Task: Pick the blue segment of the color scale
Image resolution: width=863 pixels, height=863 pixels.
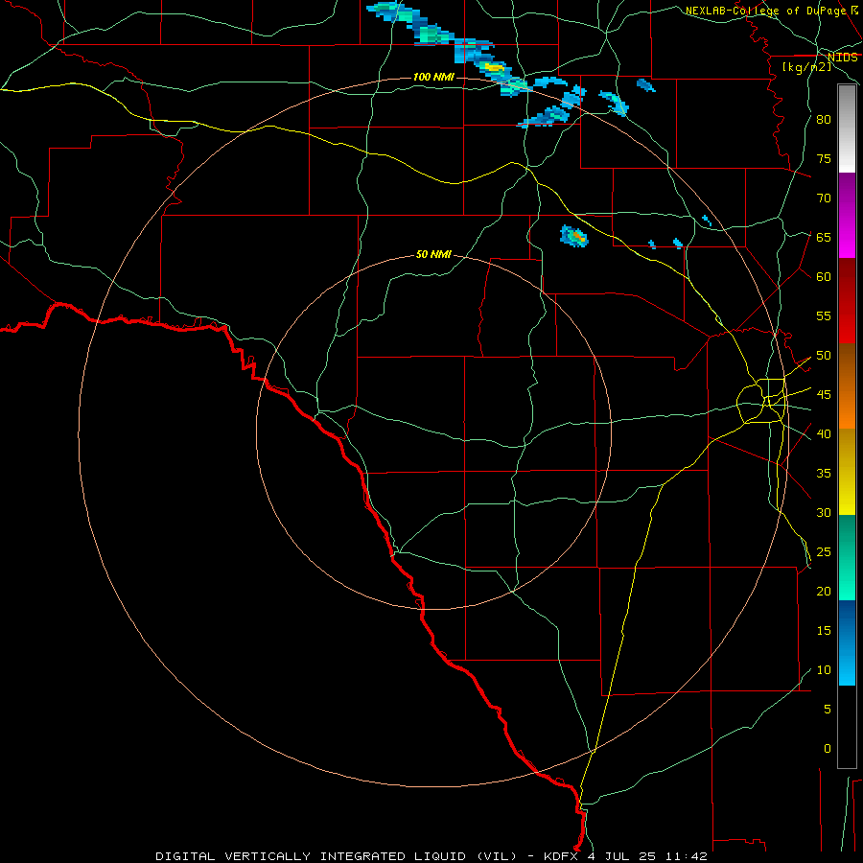Action: [847, 642]
